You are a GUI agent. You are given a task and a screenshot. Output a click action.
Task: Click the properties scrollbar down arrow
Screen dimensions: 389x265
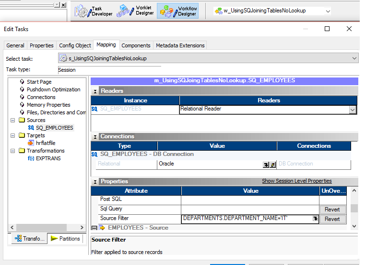354,226
